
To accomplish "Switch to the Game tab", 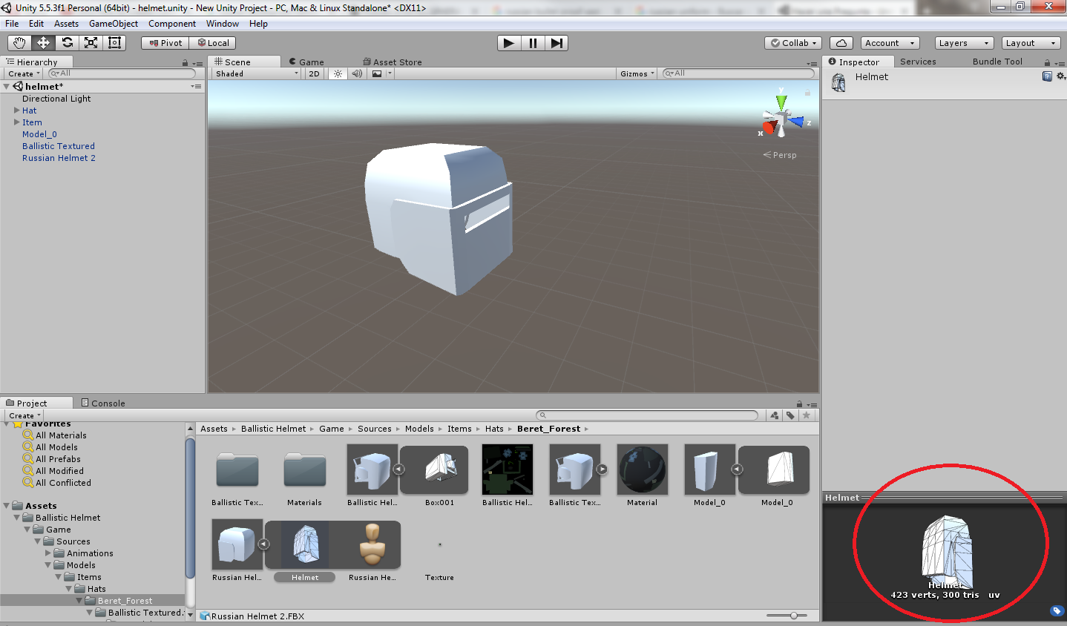I will [306, 62].
